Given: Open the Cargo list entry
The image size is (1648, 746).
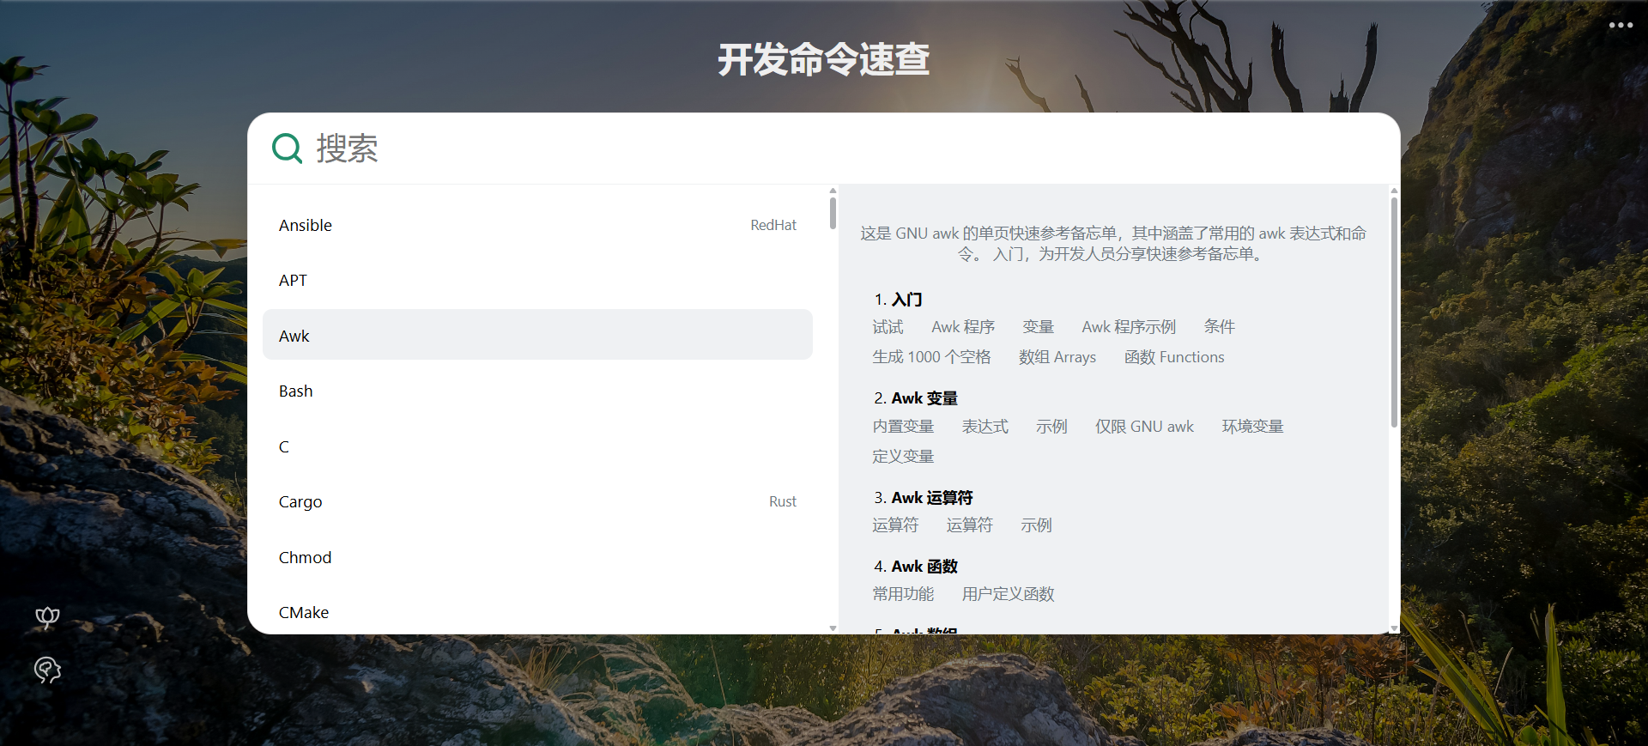Looking at the screenshot, I should 537,501.
